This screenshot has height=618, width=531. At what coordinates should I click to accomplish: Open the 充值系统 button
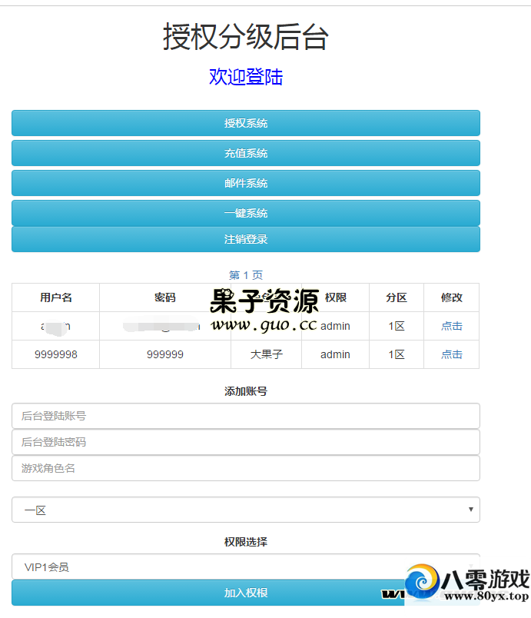pos(246,153)
